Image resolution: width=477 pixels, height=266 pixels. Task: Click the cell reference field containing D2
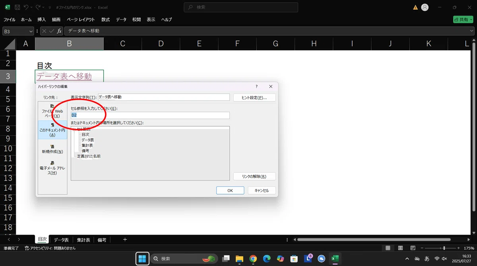150,115
